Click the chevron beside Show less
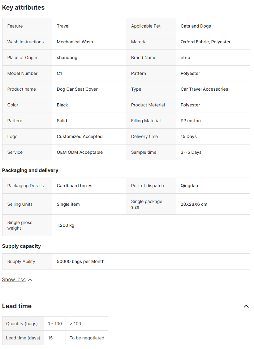 pos(30,280)
